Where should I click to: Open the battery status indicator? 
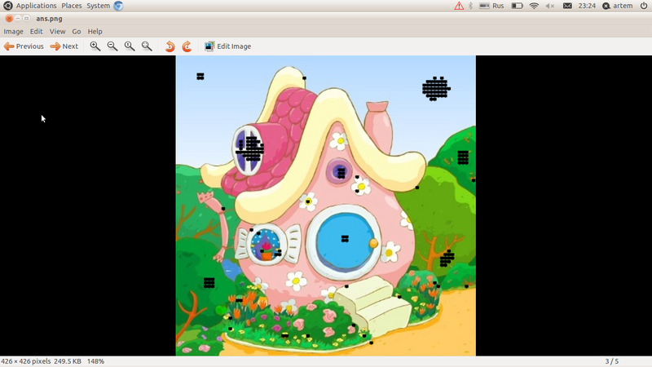tap(517, 6)
